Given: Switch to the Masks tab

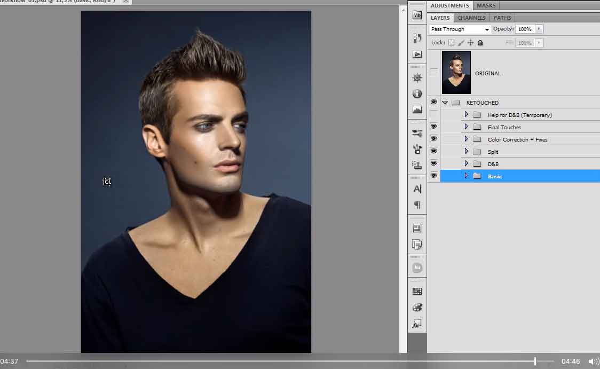Looking at the screenshot, I should pyautogui.click(x=486, y=5).
